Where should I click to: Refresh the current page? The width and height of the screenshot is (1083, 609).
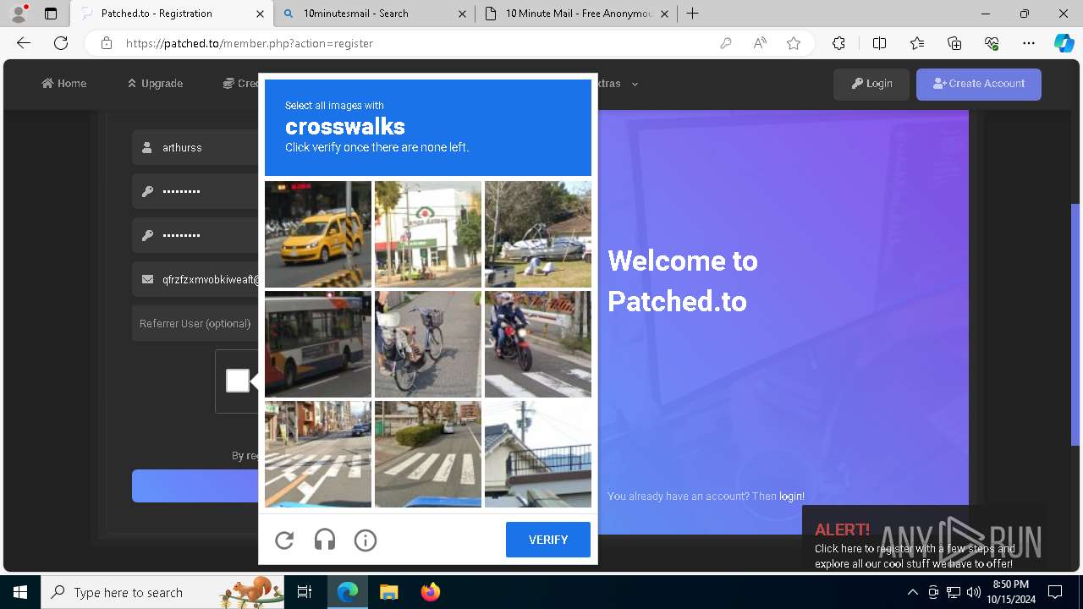click(x=61, y=43)
